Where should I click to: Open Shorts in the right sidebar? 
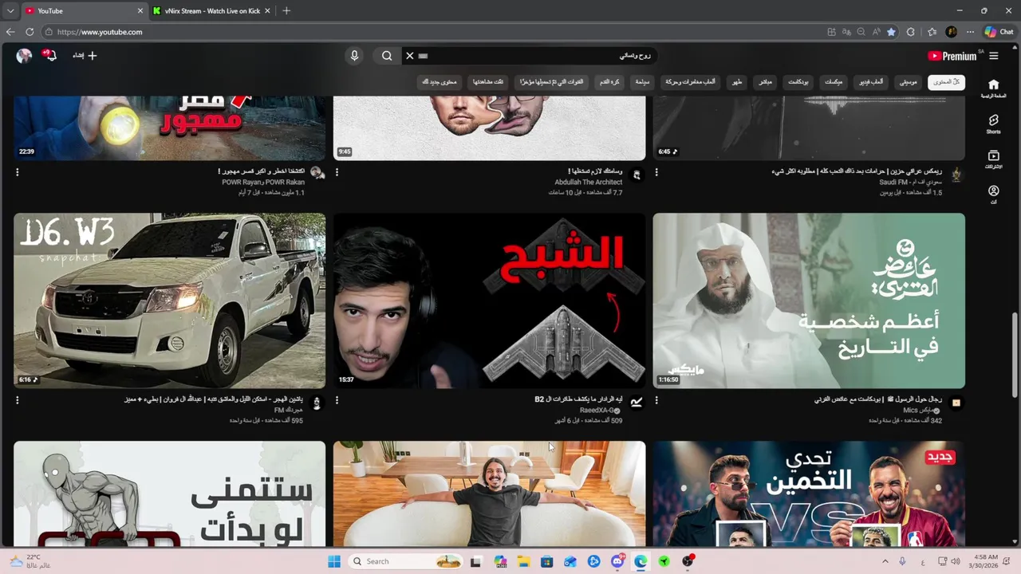click(x=993, y=124)
